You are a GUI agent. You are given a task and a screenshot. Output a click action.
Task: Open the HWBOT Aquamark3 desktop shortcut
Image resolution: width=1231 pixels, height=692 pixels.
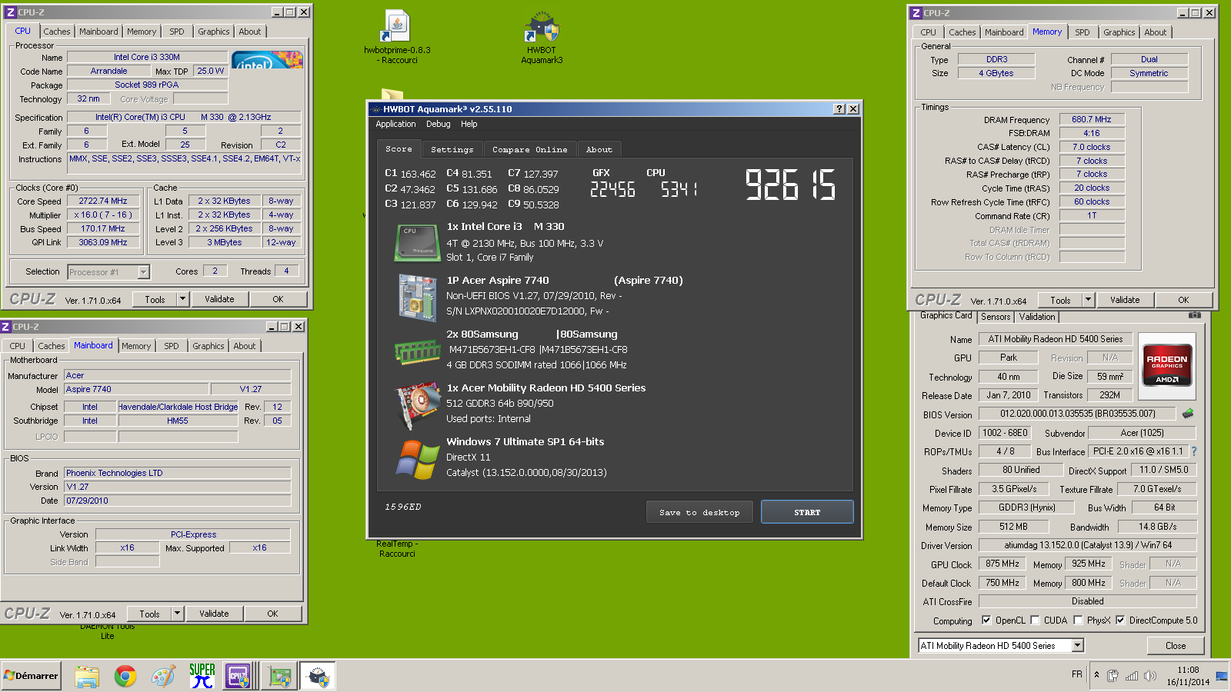542,38
